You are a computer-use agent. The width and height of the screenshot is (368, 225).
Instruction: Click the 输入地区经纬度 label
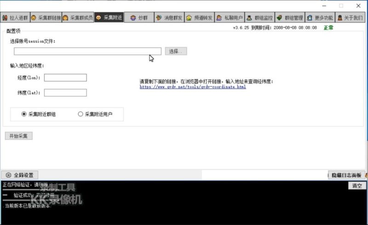pyautogui.click(x=27, y=66)
